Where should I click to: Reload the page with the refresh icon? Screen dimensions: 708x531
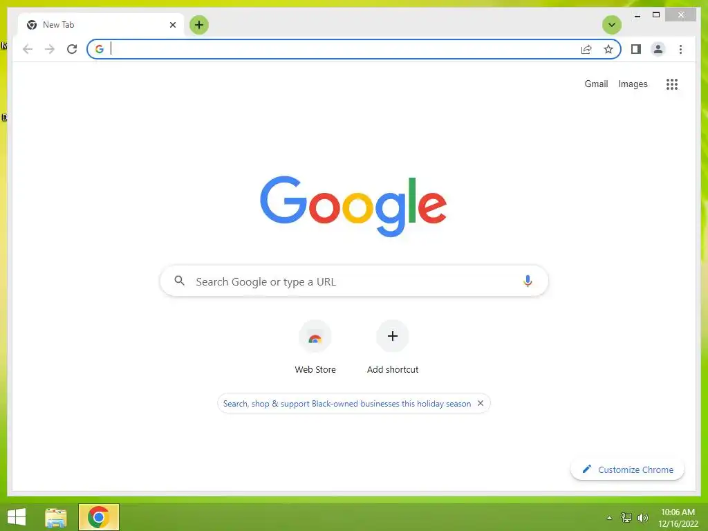72,49
